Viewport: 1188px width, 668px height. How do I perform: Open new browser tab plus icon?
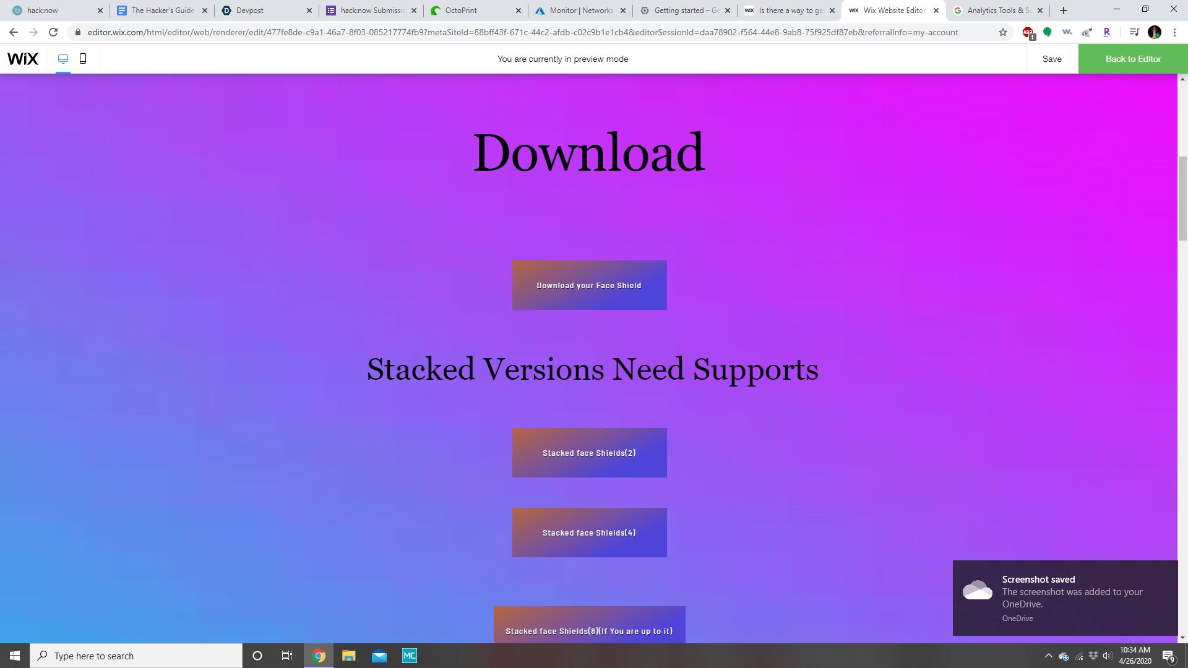pyautogui.click(x=1064, y=11)
